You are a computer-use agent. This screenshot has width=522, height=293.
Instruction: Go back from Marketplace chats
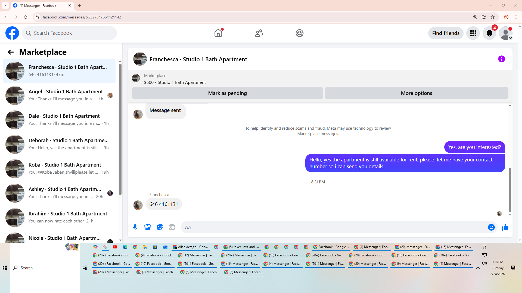pos(11,52)
